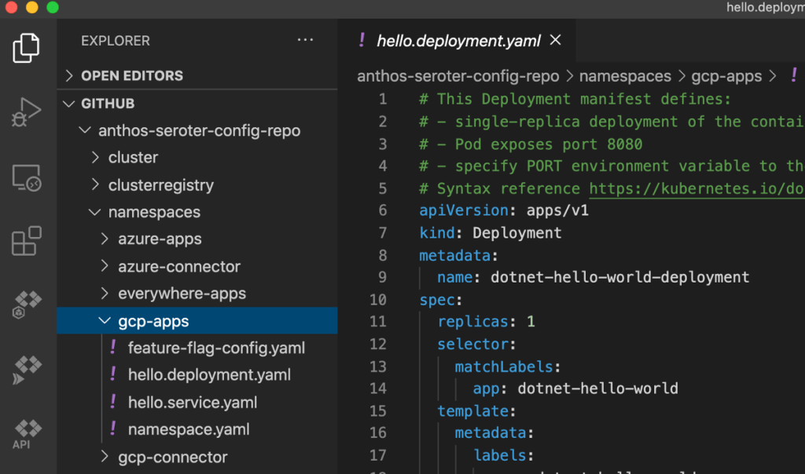Click the anthos-seroter-config-repo breadcrumb
Screen dimensions: 805x474
[x=458, y=76]
